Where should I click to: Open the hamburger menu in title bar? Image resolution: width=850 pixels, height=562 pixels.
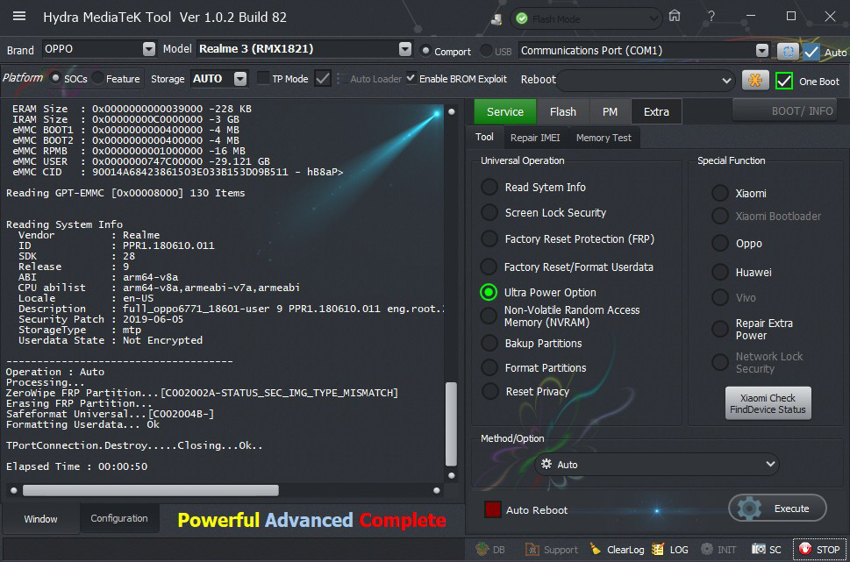pos(19,17)
